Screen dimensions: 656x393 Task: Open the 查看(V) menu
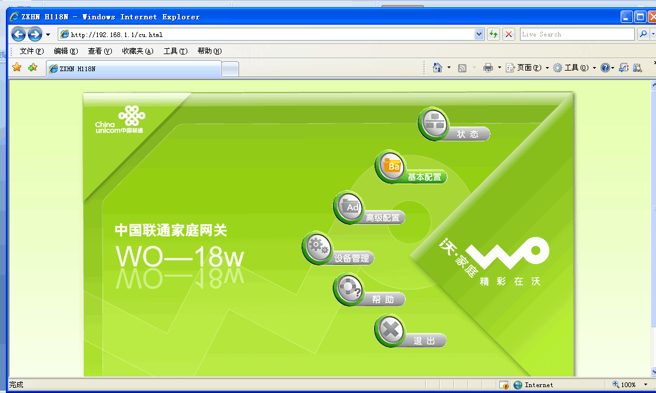pyautogui.click(x=100, y=51)
